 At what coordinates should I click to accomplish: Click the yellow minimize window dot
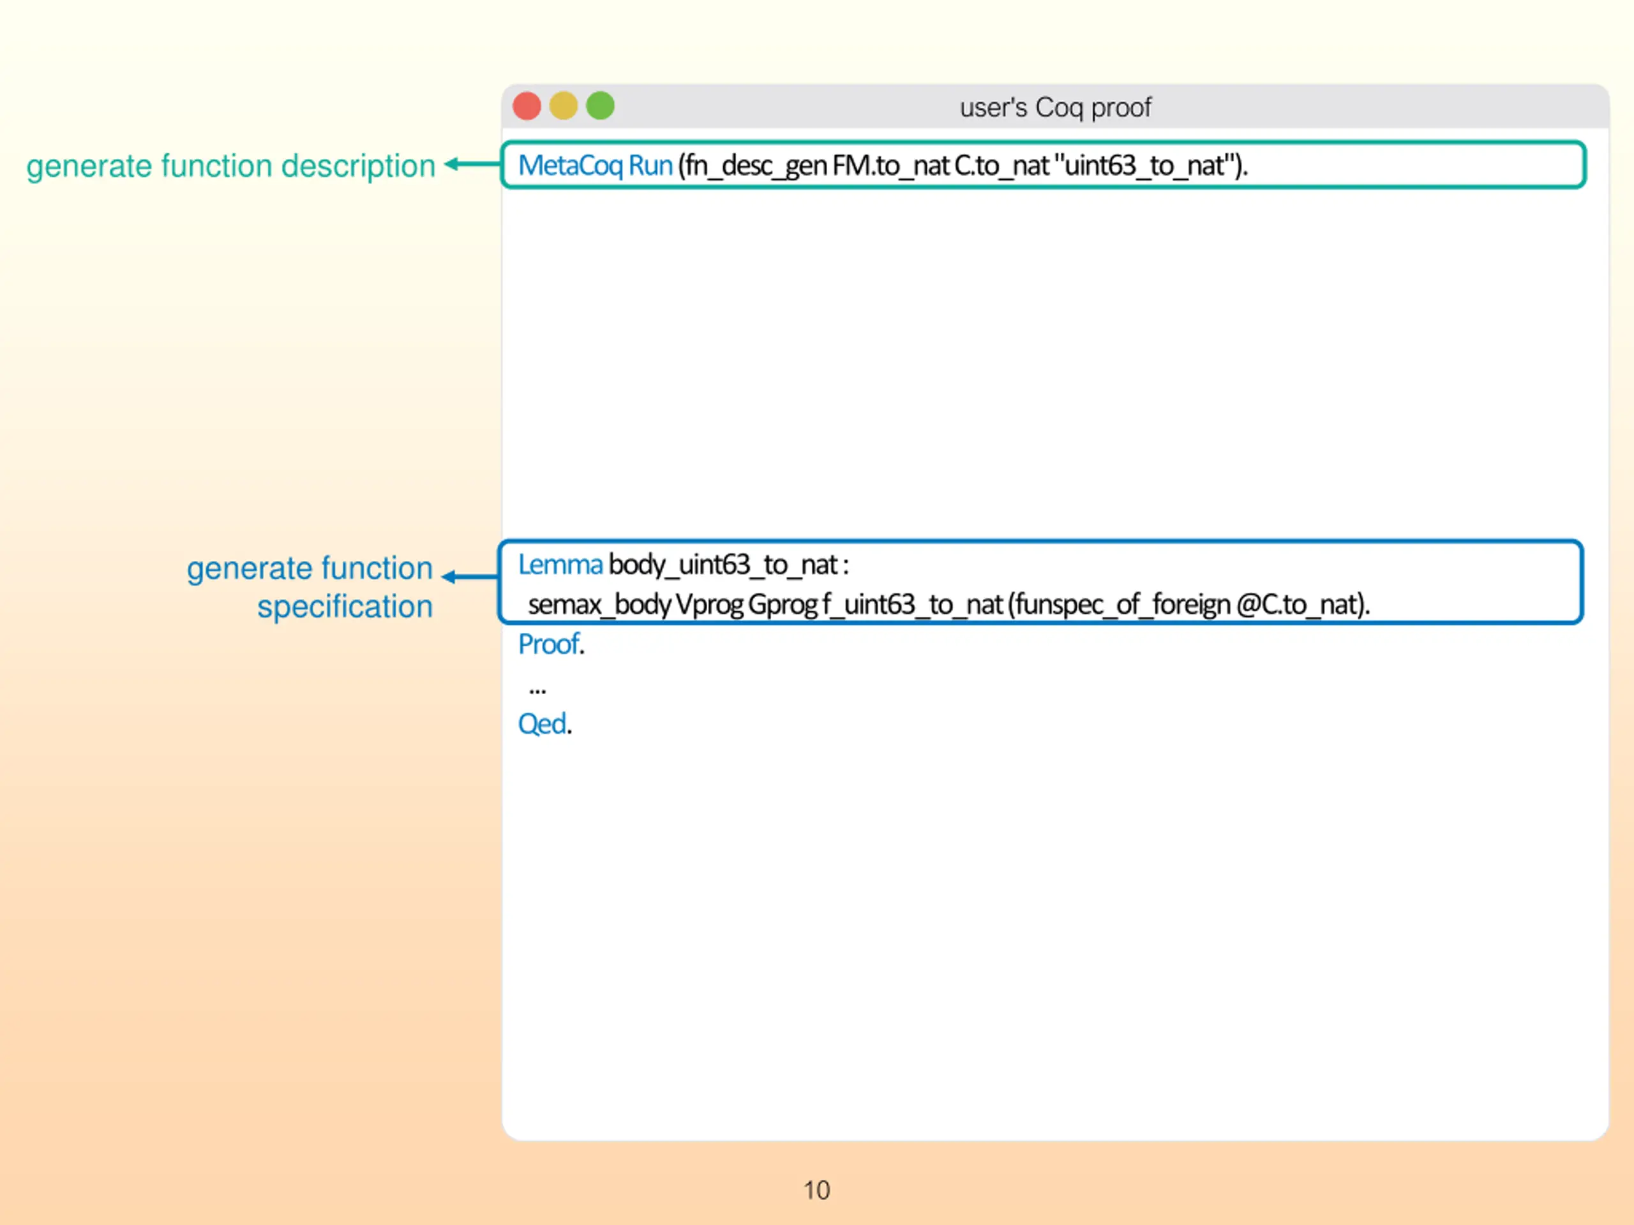[x=564, y=105]
